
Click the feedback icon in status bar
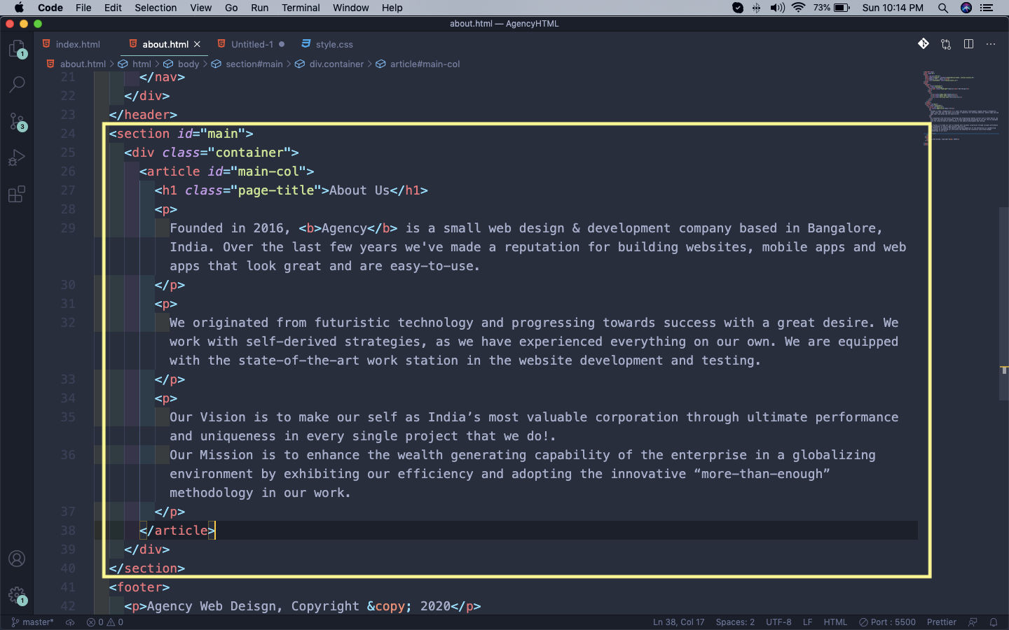(x=973, y=622)
